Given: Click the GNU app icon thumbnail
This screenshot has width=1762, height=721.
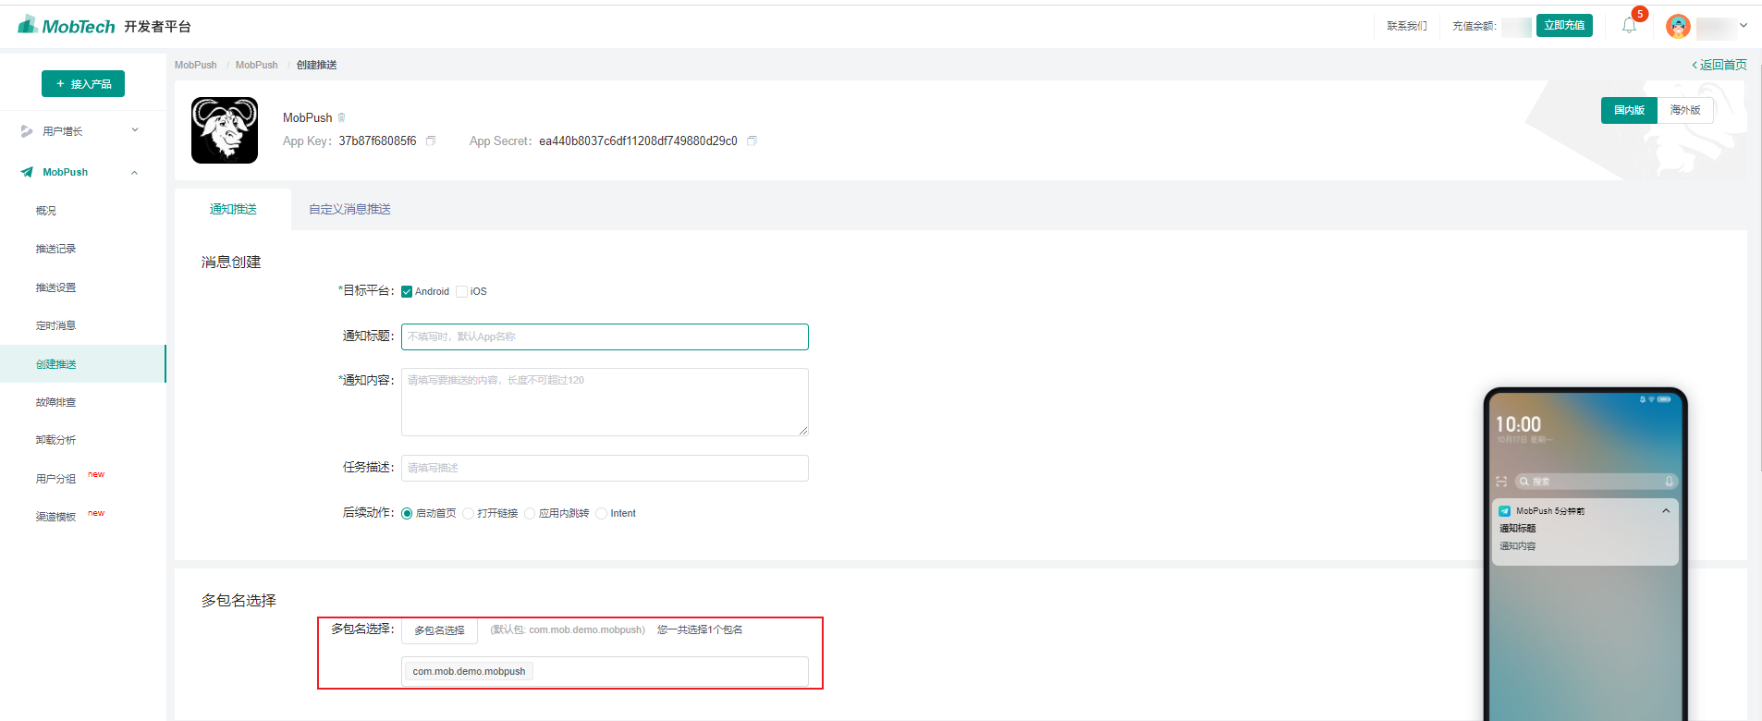Looking at the screenshot, I should 225,130.
